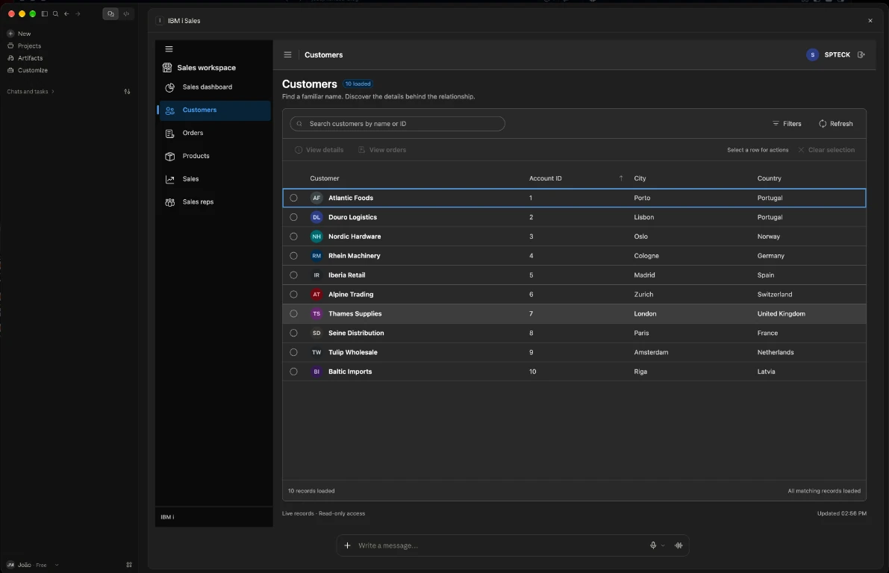Click the BI avatar for Baltic Imports
Screen dimensions: 889x573
point(316,372)
